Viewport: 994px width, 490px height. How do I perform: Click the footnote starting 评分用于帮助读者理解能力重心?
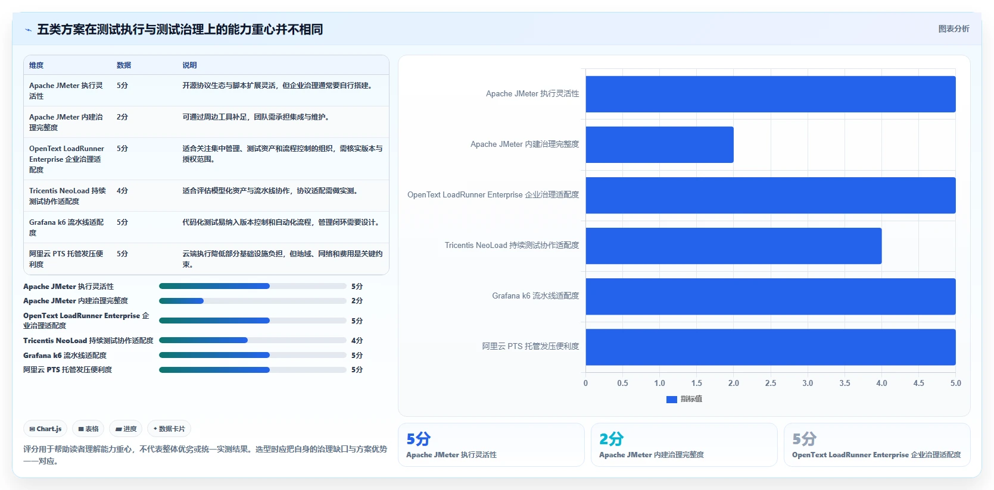point(205,455)
